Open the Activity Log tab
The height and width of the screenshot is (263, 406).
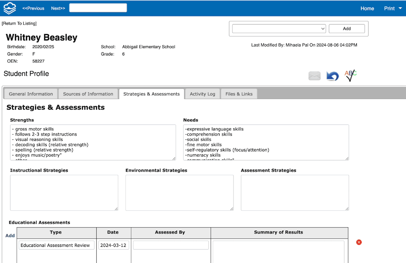tap(203, 94)
